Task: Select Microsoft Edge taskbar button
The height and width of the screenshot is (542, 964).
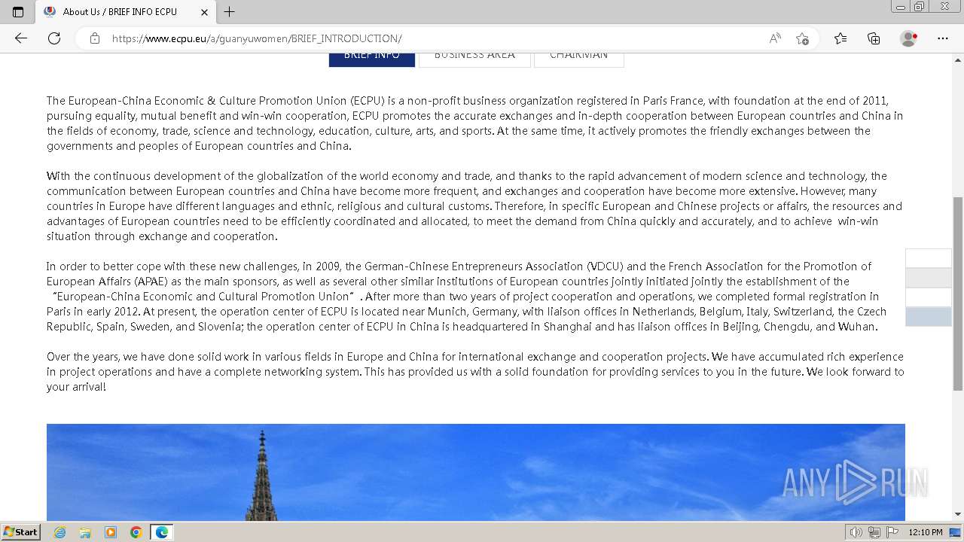Action: 162,532
